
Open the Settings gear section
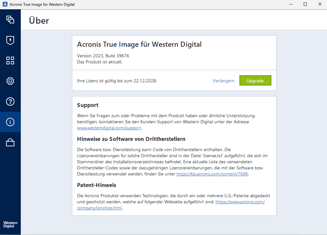10,81
